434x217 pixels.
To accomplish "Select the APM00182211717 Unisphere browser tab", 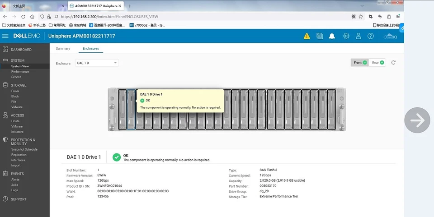I will [x=95, y=6].
